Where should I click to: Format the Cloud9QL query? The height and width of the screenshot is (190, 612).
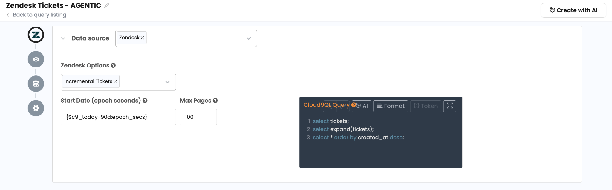(x=391, y=106)
